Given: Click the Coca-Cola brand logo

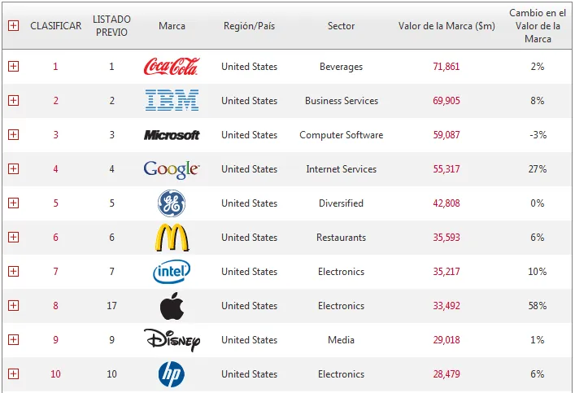Looking at the screenshot, I should coord(171,67).
